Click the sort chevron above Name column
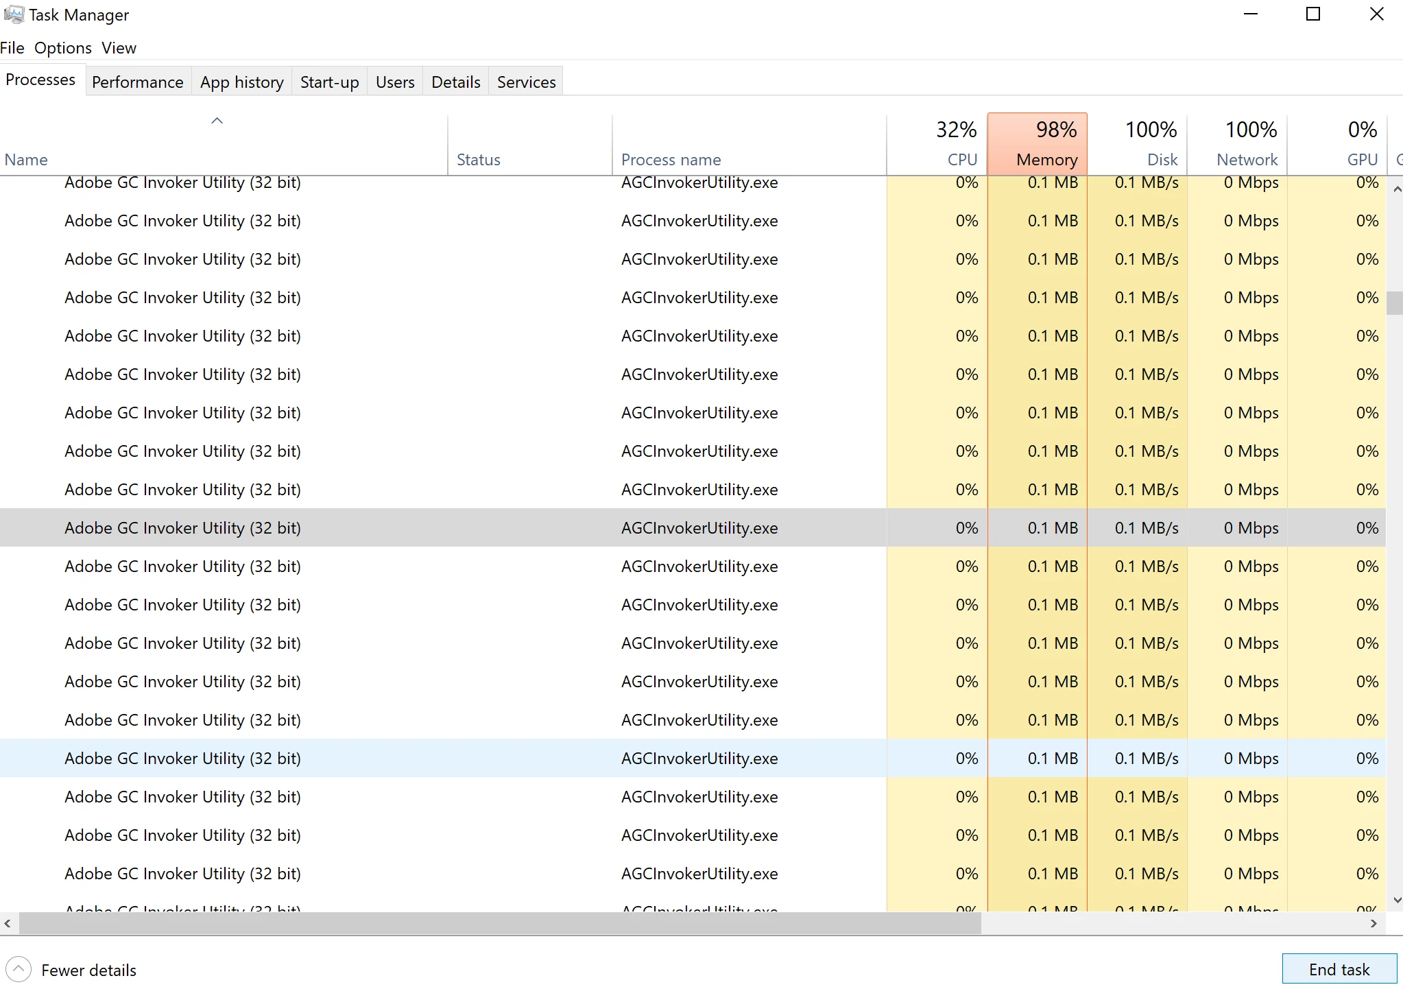Screen dimensions: 1403x1000 point(217,121)
